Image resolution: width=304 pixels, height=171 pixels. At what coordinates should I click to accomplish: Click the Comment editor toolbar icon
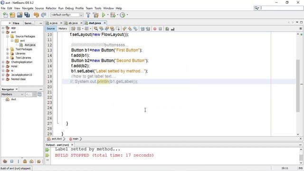(x=167, y=28)
